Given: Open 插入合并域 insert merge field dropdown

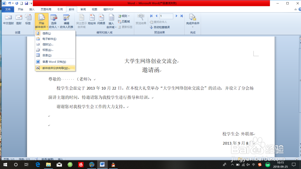Looking at the screenshot, I should tap(111, 21).
